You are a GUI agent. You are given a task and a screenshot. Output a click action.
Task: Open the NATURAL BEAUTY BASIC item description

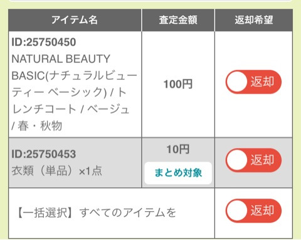point(74,92)
